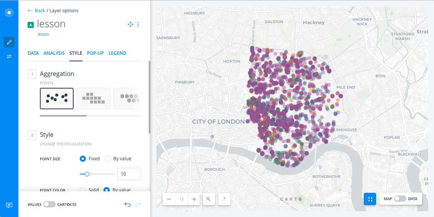Select Solid point color radio
The image size is (434, 217).
tap(82, 190)
